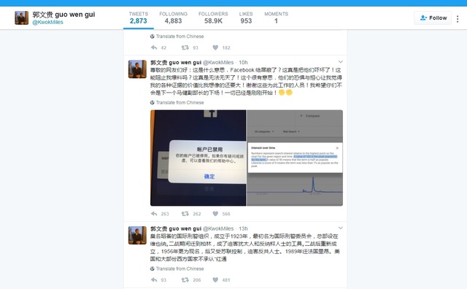The width and height of the screenshot is (467, 289).
Task: Open the Moments 1 tab
Action: pyautogui.click(x=276, y=18)
